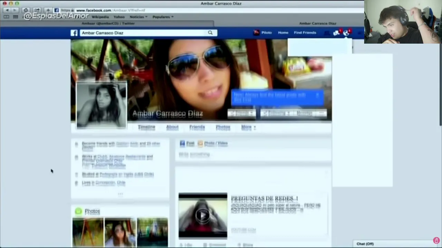
Task: Go to Facebook Home
Action: tap(283, 33)
